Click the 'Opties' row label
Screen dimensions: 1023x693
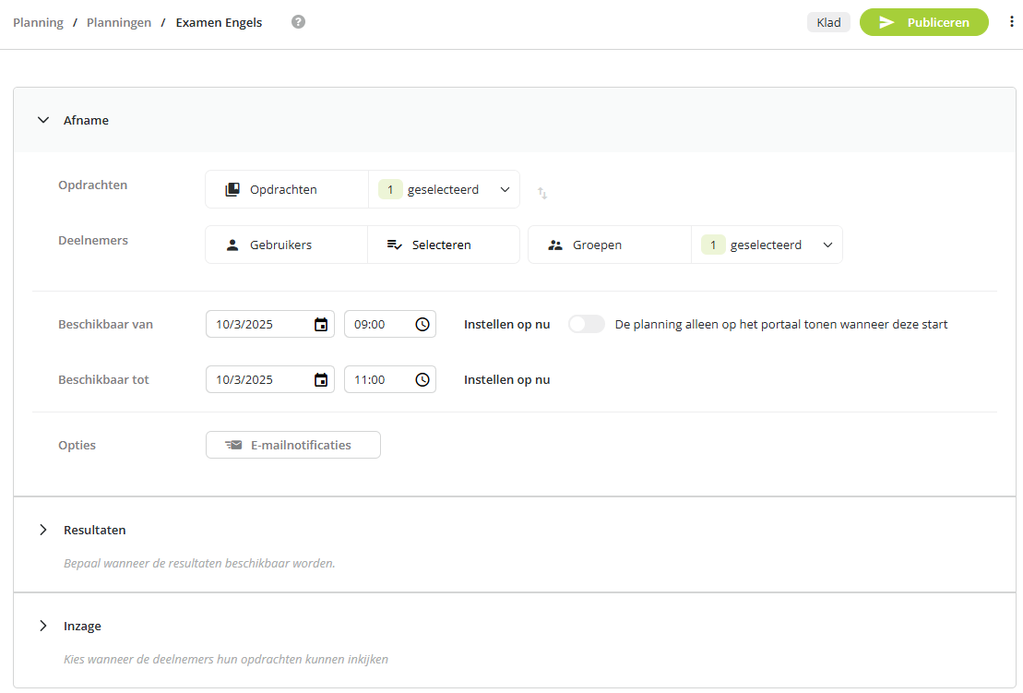coord(77,445)
